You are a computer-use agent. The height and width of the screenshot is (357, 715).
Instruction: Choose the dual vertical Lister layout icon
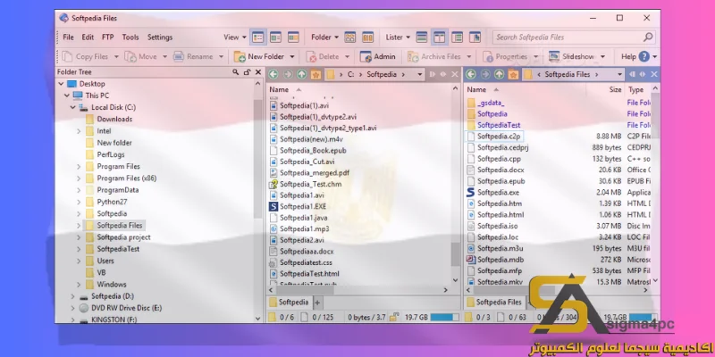click(439, 37)
